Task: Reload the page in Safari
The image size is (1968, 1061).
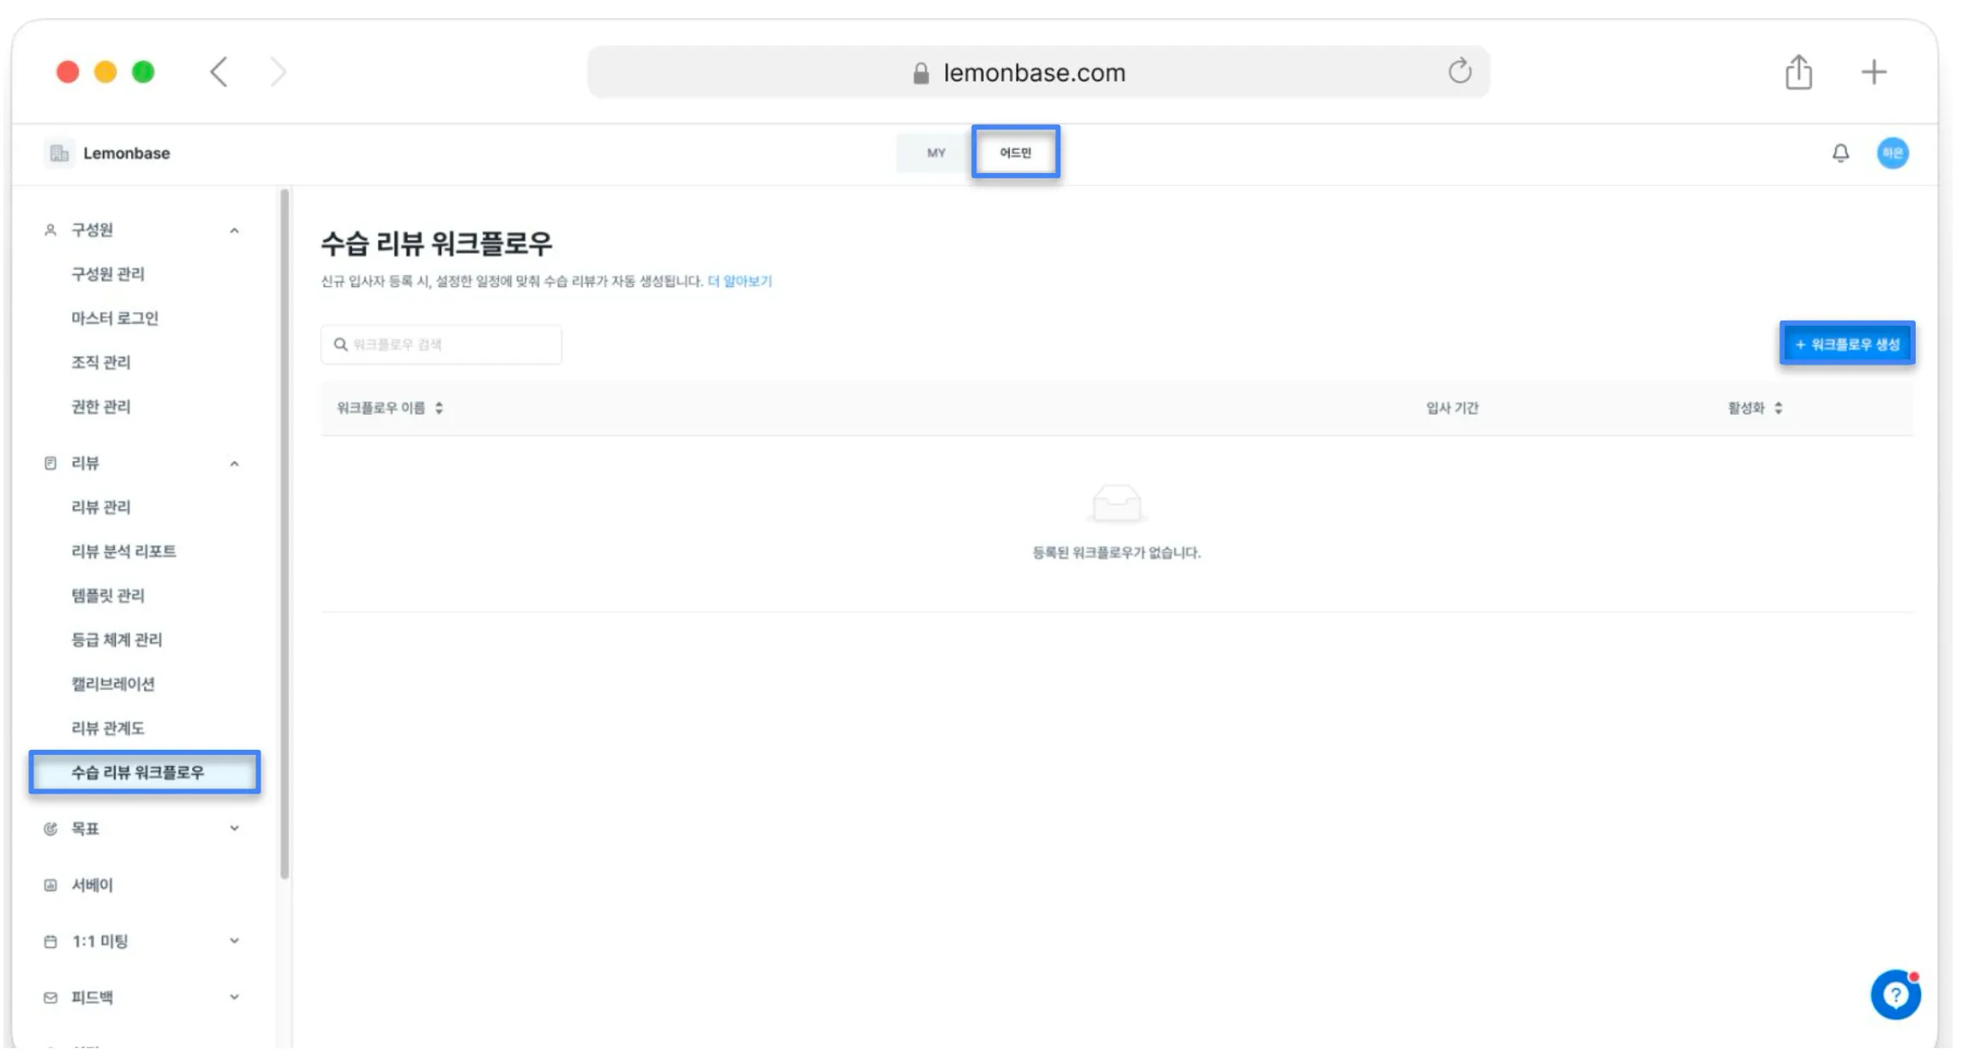Action: (x=1460, y=71)
